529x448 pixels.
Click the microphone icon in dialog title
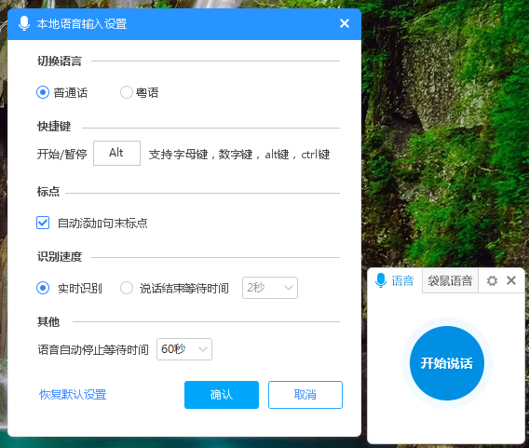(x=24, y=23)
